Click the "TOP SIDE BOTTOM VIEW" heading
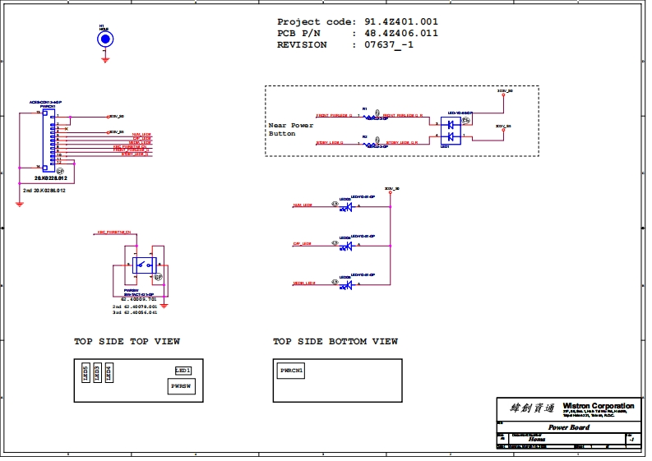This screenshot has height=461, width=652. 335,341
